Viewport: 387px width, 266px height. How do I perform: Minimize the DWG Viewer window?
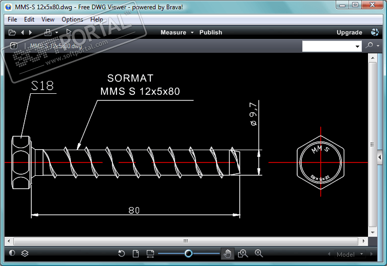[x=342, y=5]
